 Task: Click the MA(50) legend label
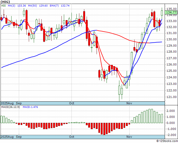[x=32, y=5]
